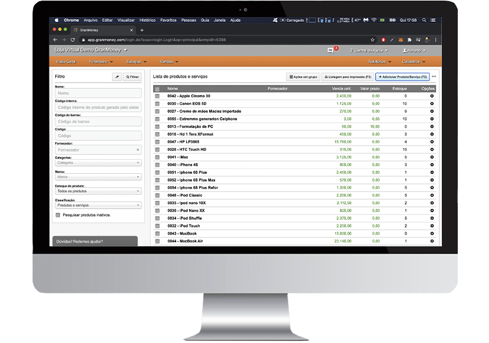
Task: Check the box for 0042 - Apple Cinema 30
Action: [x=157, y=96]
